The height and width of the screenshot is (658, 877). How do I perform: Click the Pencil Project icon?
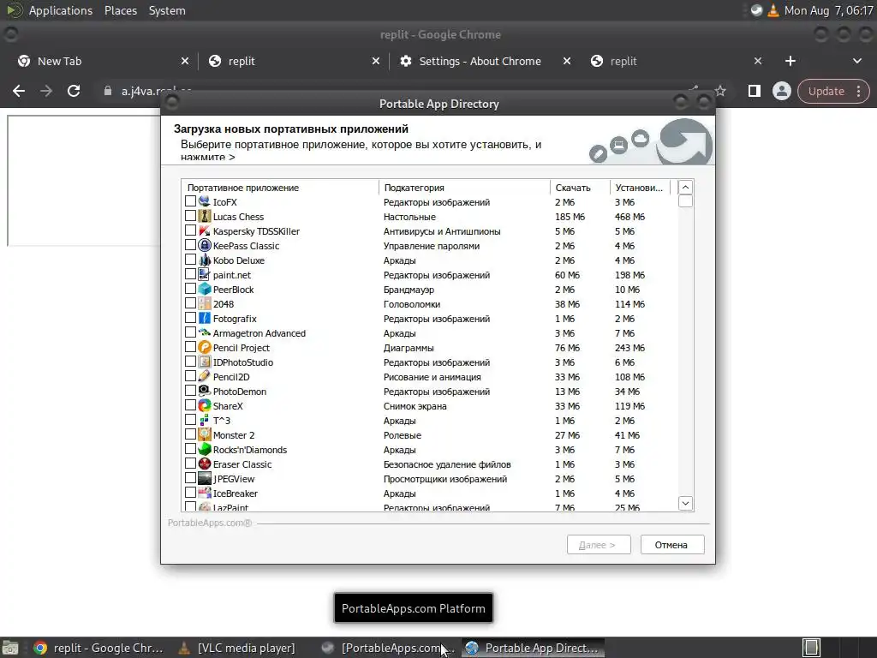point(205,347)
